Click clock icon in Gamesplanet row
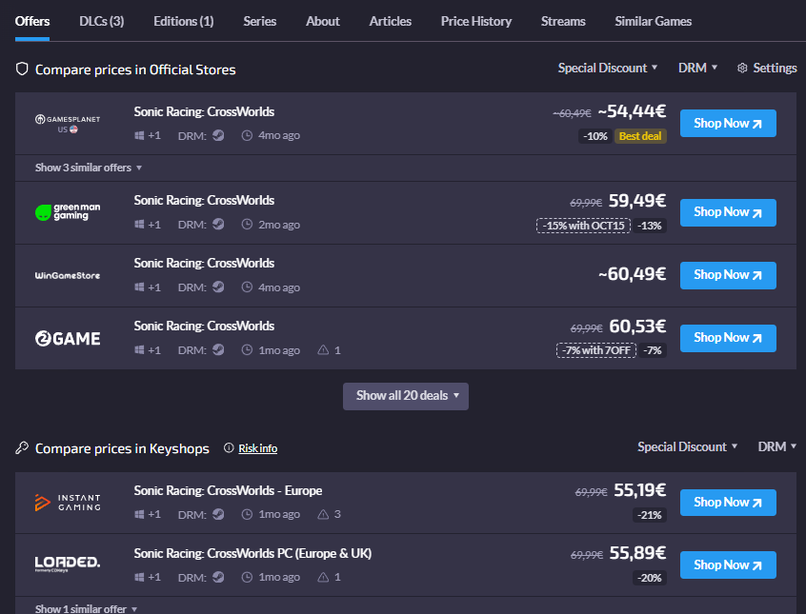Image resolution: width=806 pixels, height=614 pixels. coord(248,135)
